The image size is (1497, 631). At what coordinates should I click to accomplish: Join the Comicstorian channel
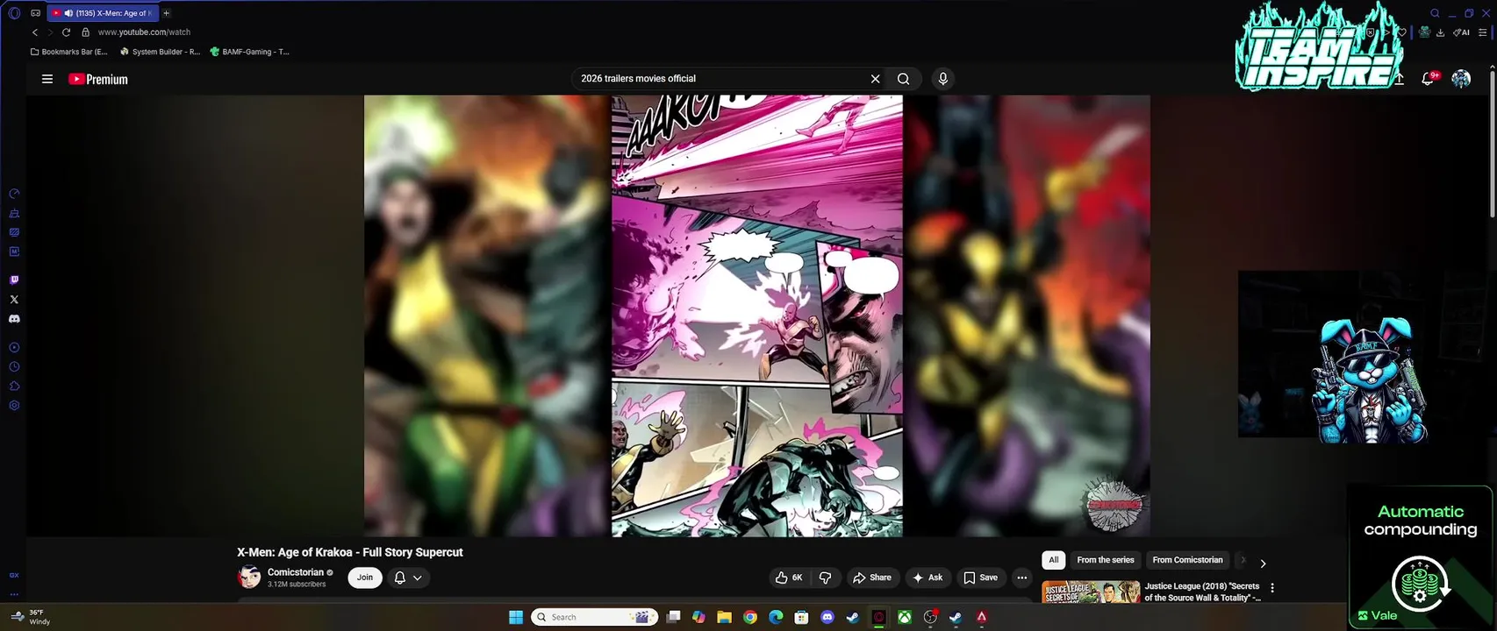tap(365, 578)
